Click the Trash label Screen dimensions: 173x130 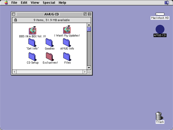160,122
